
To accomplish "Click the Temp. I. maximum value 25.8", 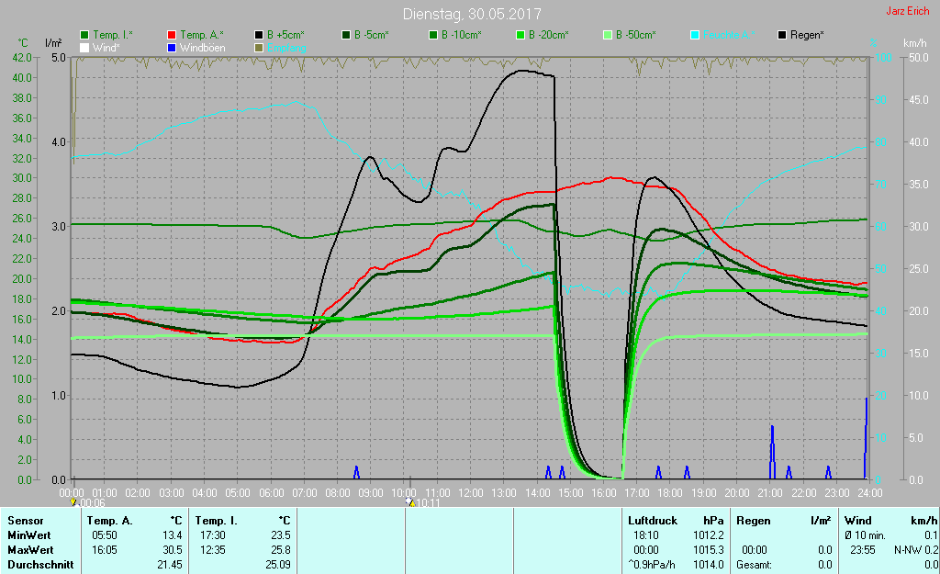I will [x=281, y=550].
